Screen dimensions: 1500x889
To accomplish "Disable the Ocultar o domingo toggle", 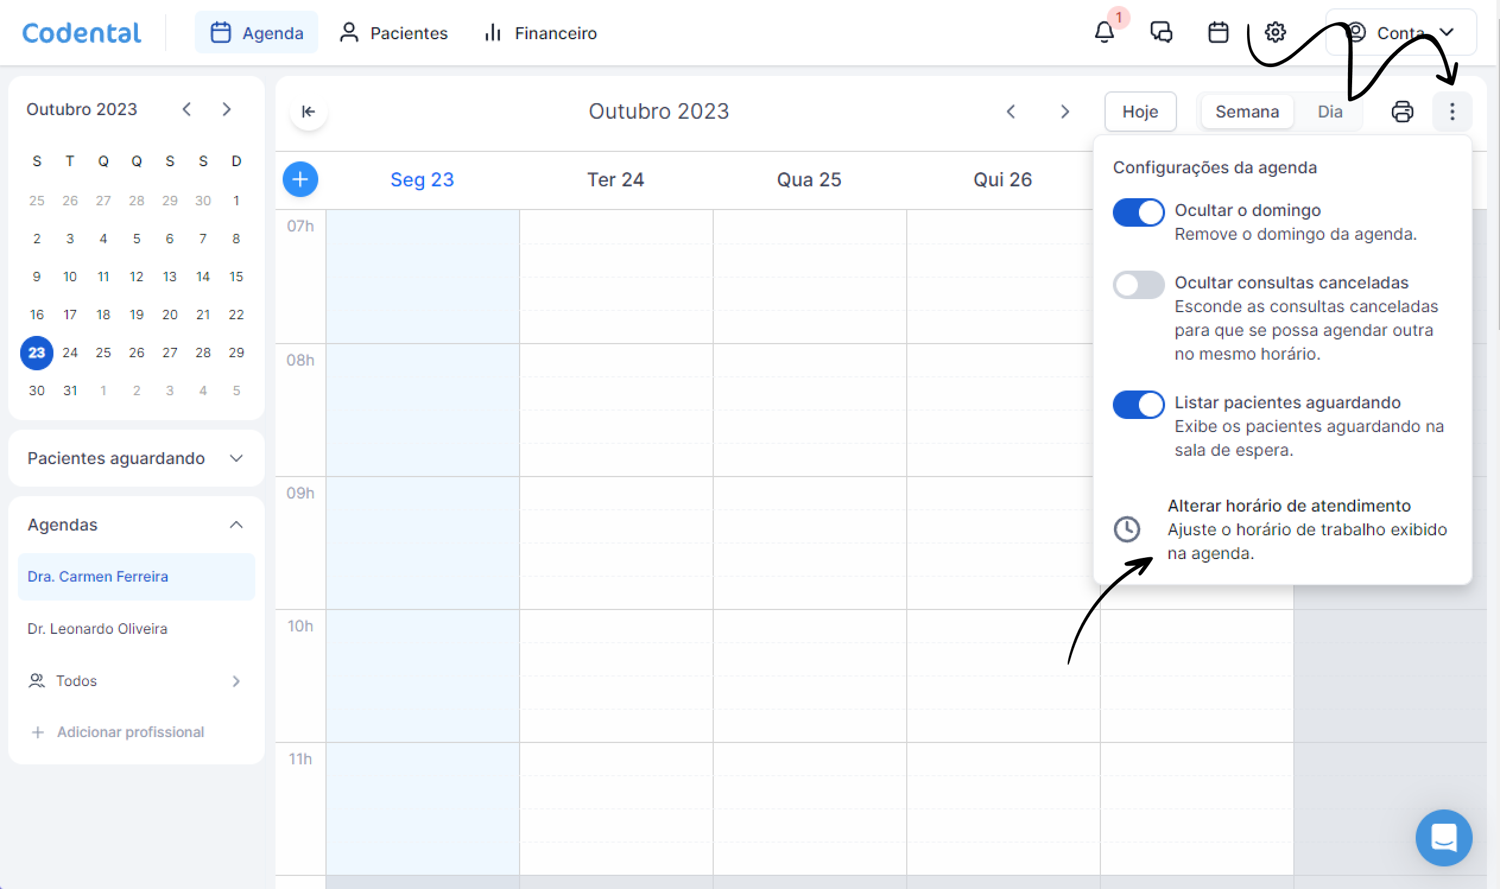I will (x=1138, y=212).
